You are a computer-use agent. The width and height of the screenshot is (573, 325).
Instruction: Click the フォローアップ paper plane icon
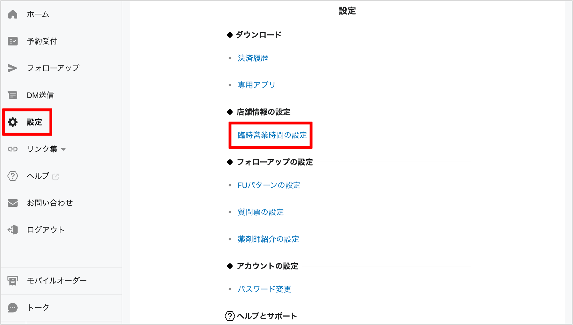coord(13,68)
